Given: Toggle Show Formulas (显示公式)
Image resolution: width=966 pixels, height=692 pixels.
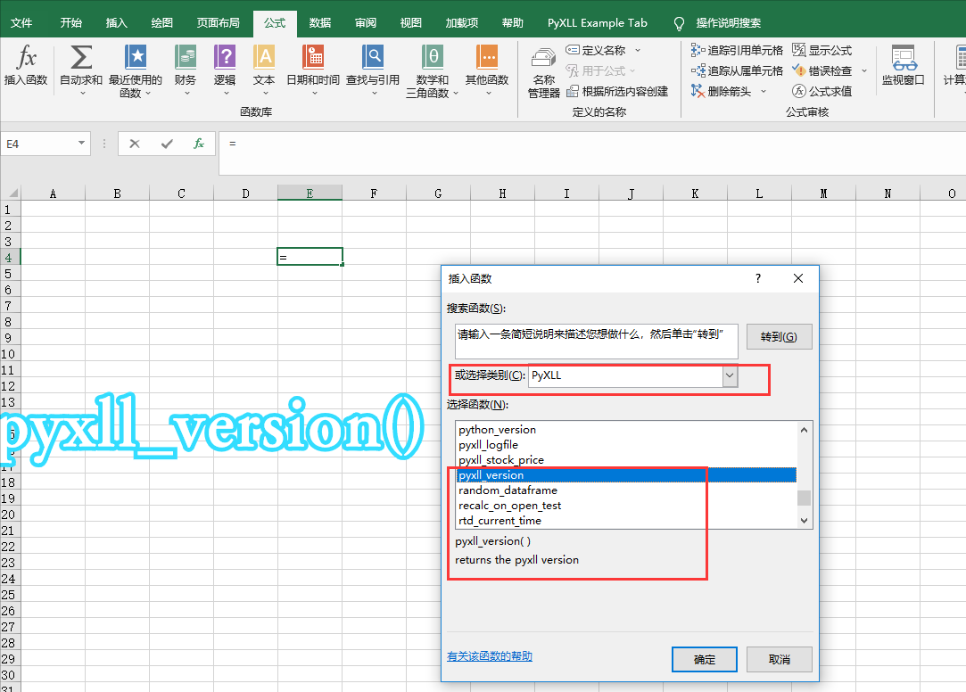Looking at the screenshot, I should click(822, 51).
